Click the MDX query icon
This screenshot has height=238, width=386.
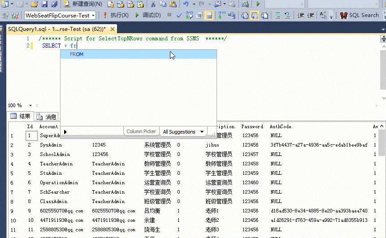121,4
